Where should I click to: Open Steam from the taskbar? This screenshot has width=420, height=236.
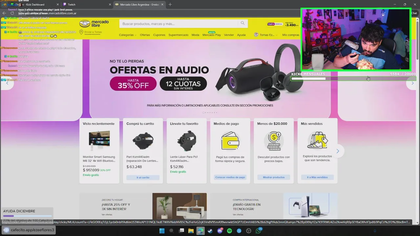(210, 231)
